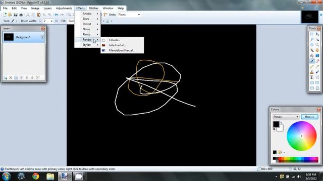Select the Freeform Shape tool
The image size is (323, 181).
click(317, 88)
